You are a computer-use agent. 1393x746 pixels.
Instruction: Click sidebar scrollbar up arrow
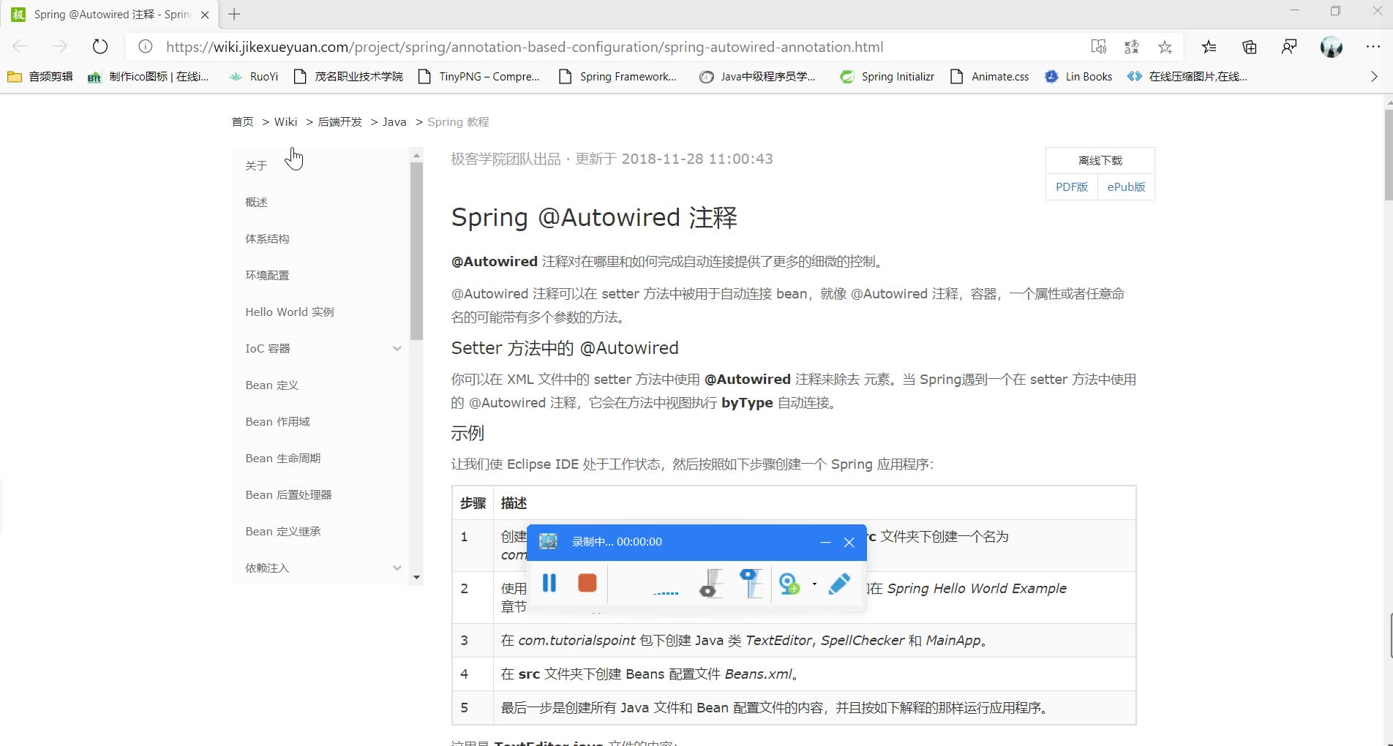pos(416,155)
